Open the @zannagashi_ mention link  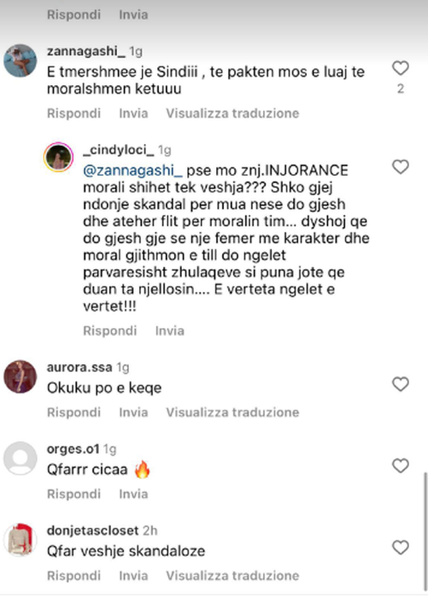pyautogui.click(x=134, y=171)
